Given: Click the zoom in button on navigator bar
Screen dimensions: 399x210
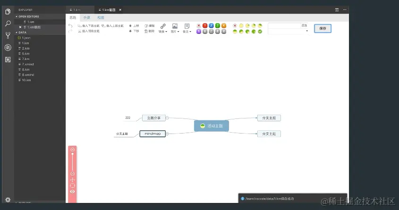Looking at the screenshot, I should tap(73, 150).
